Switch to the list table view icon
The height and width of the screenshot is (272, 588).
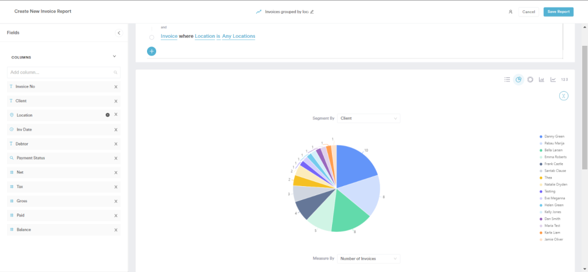tap(507, 80)
